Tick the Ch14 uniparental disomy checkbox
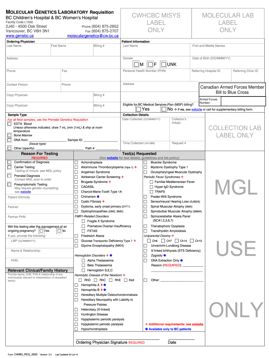Screen dimensions: 269x358 pyautogui.click(x=177, y=241)
